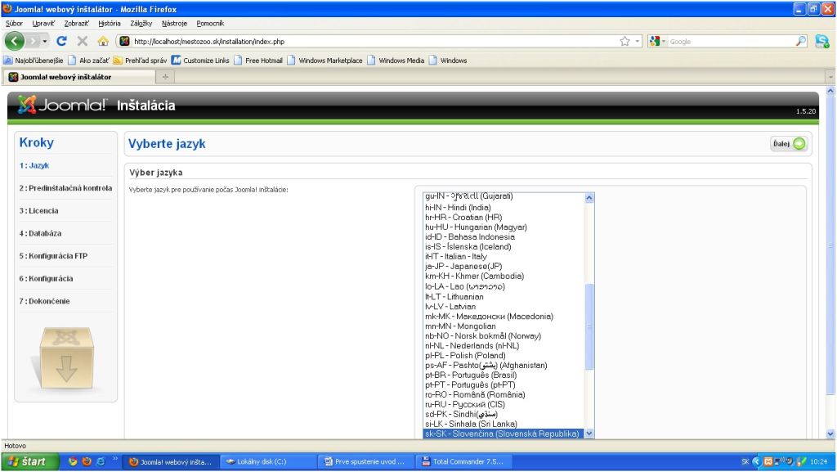837x472 pixels.
Task: Click the Forward arrow button
Action: (33, 41)
